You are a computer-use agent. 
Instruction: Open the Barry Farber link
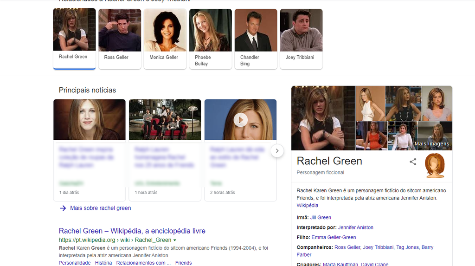pyautogui.click(x=365, y=251)
